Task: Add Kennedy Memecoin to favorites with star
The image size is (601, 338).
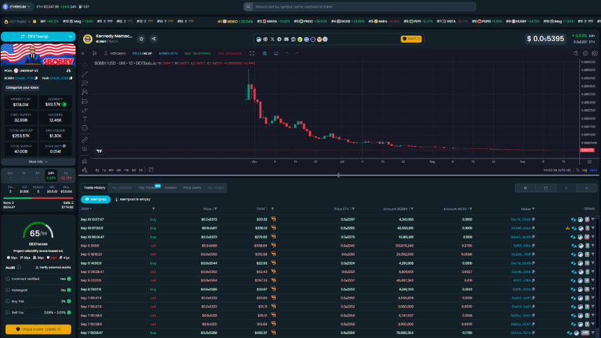Action: pyautogui.click(x=141, y=38)
